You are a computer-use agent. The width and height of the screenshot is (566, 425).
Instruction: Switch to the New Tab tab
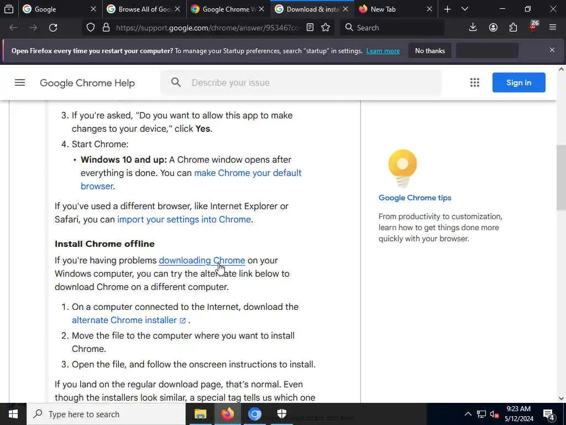(382, 9)
